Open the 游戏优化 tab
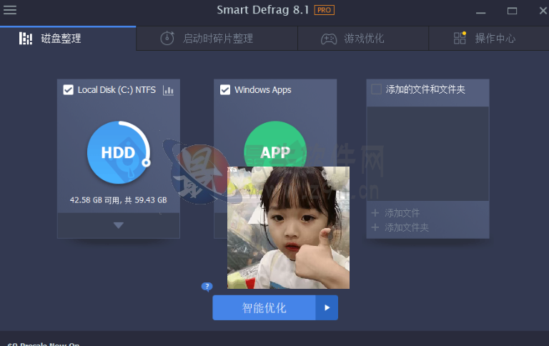 [363, 39]
